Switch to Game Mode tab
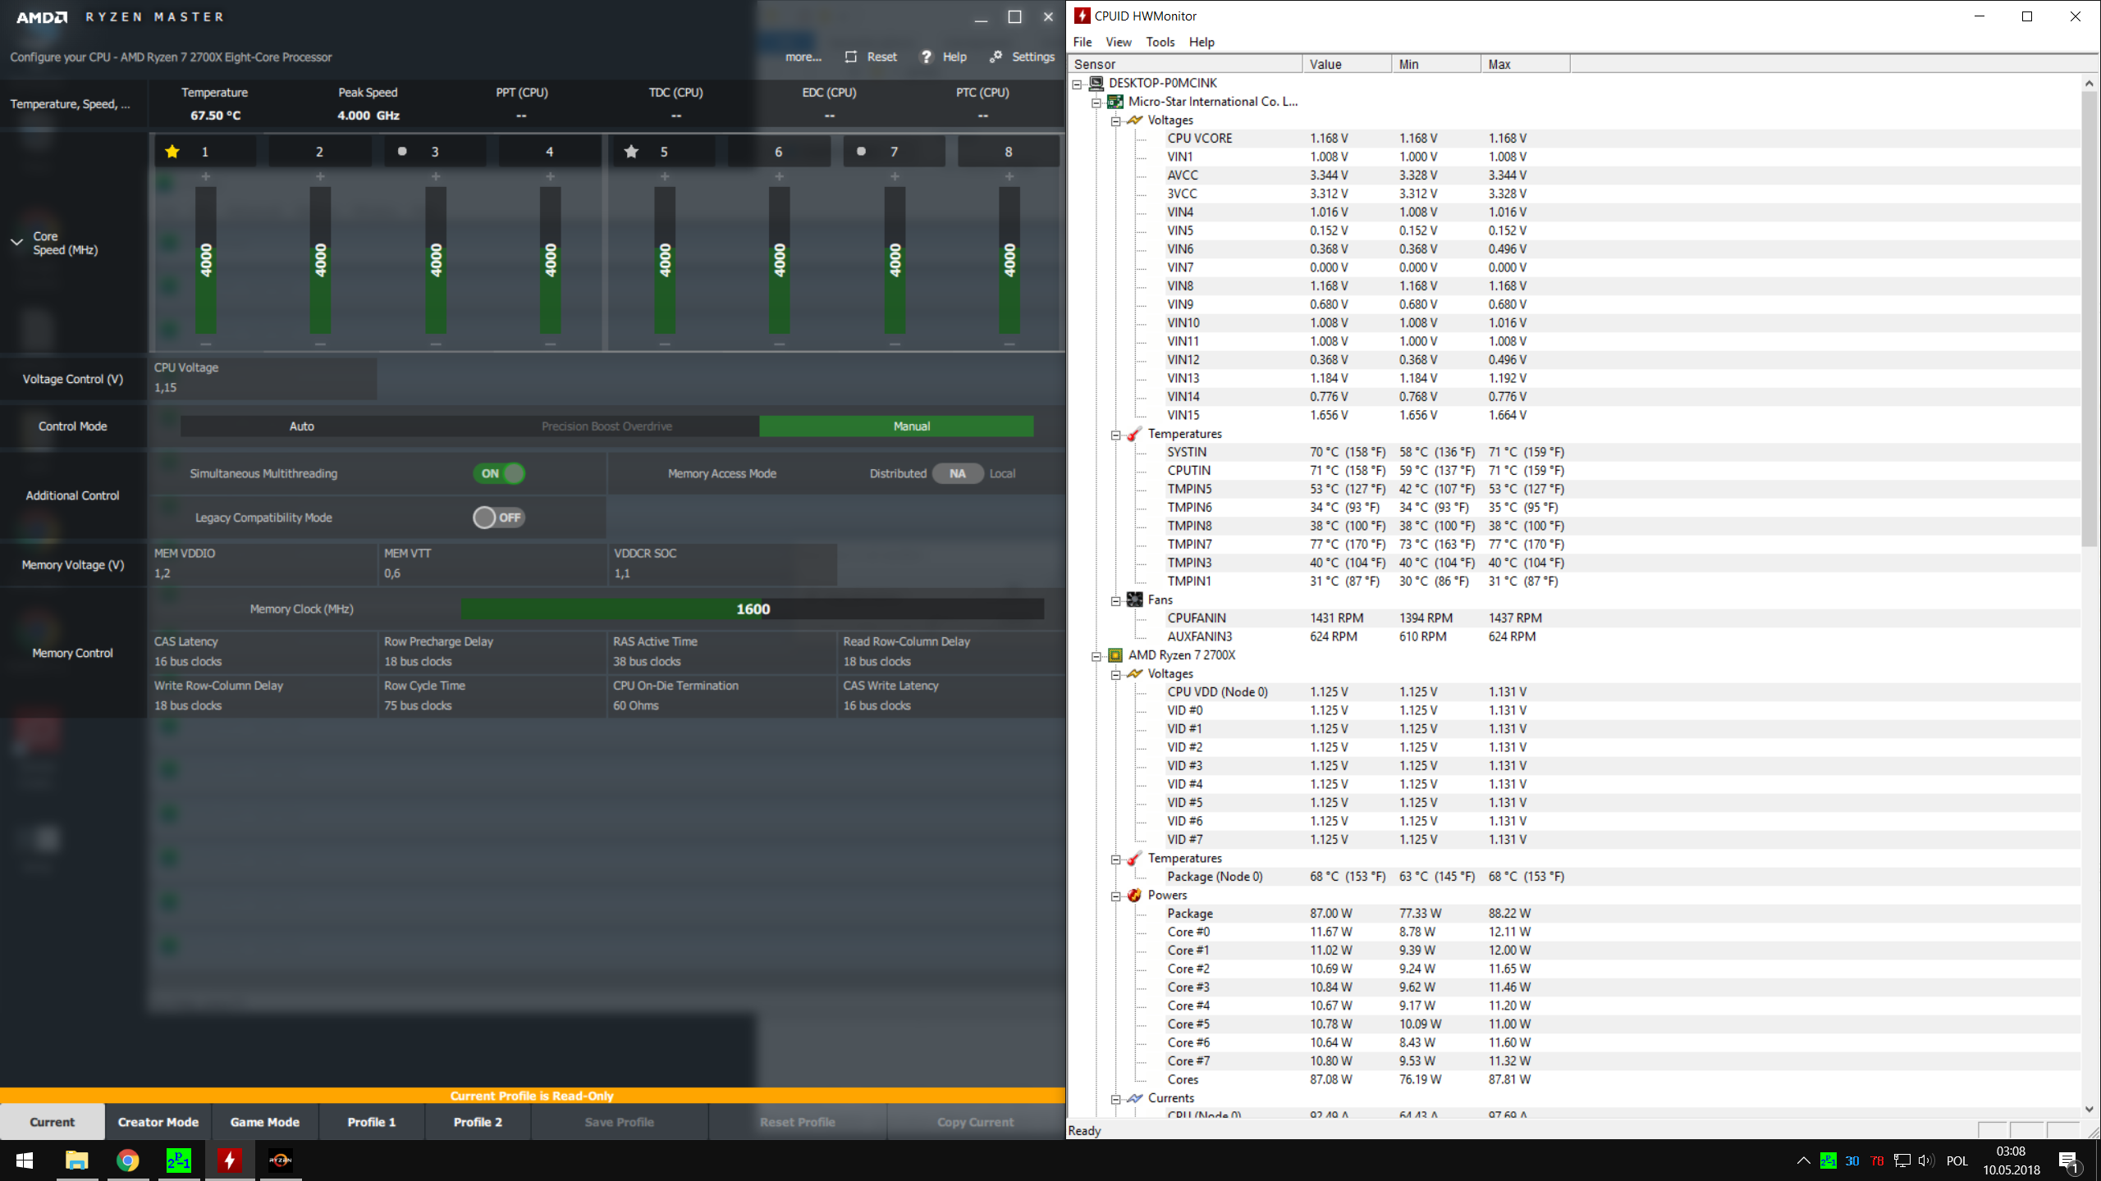Screen dimensions: 2101x1181 click(x=265, y=1122)
